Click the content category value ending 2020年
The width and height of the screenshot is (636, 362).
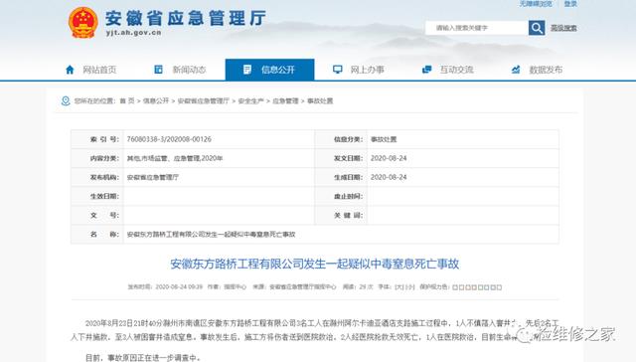[x=175, y=158]
